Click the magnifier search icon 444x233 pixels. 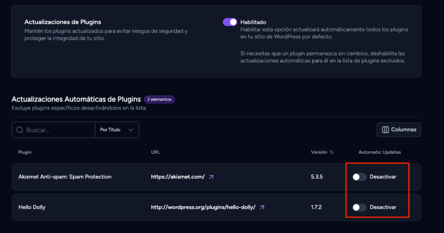coord(20,130)
